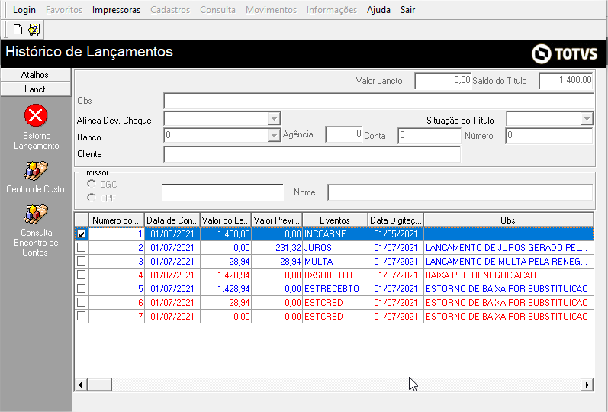Expand the Situação do Título dropdown

click(x=587, y=118)
